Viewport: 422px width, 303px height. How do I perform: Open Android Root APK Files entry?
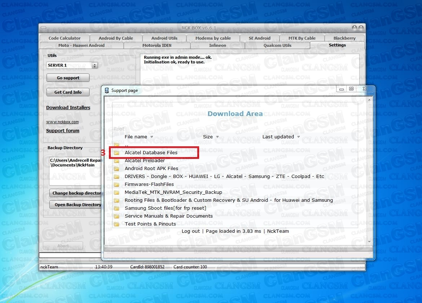(151, 169)
